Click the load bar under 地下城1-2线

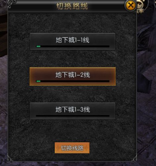(73, 81)
